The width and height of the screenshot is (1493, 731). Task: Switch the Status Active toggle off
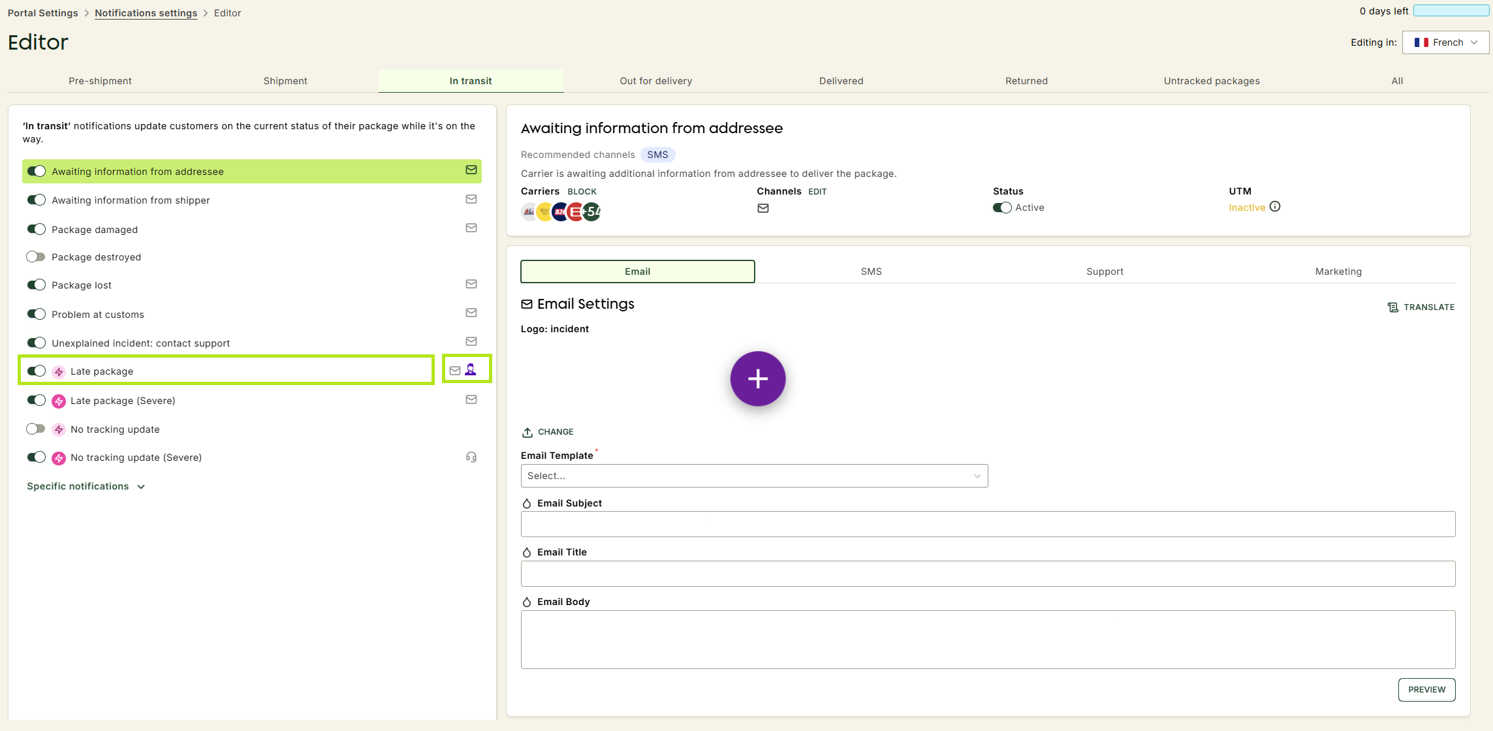point(1002,208)
